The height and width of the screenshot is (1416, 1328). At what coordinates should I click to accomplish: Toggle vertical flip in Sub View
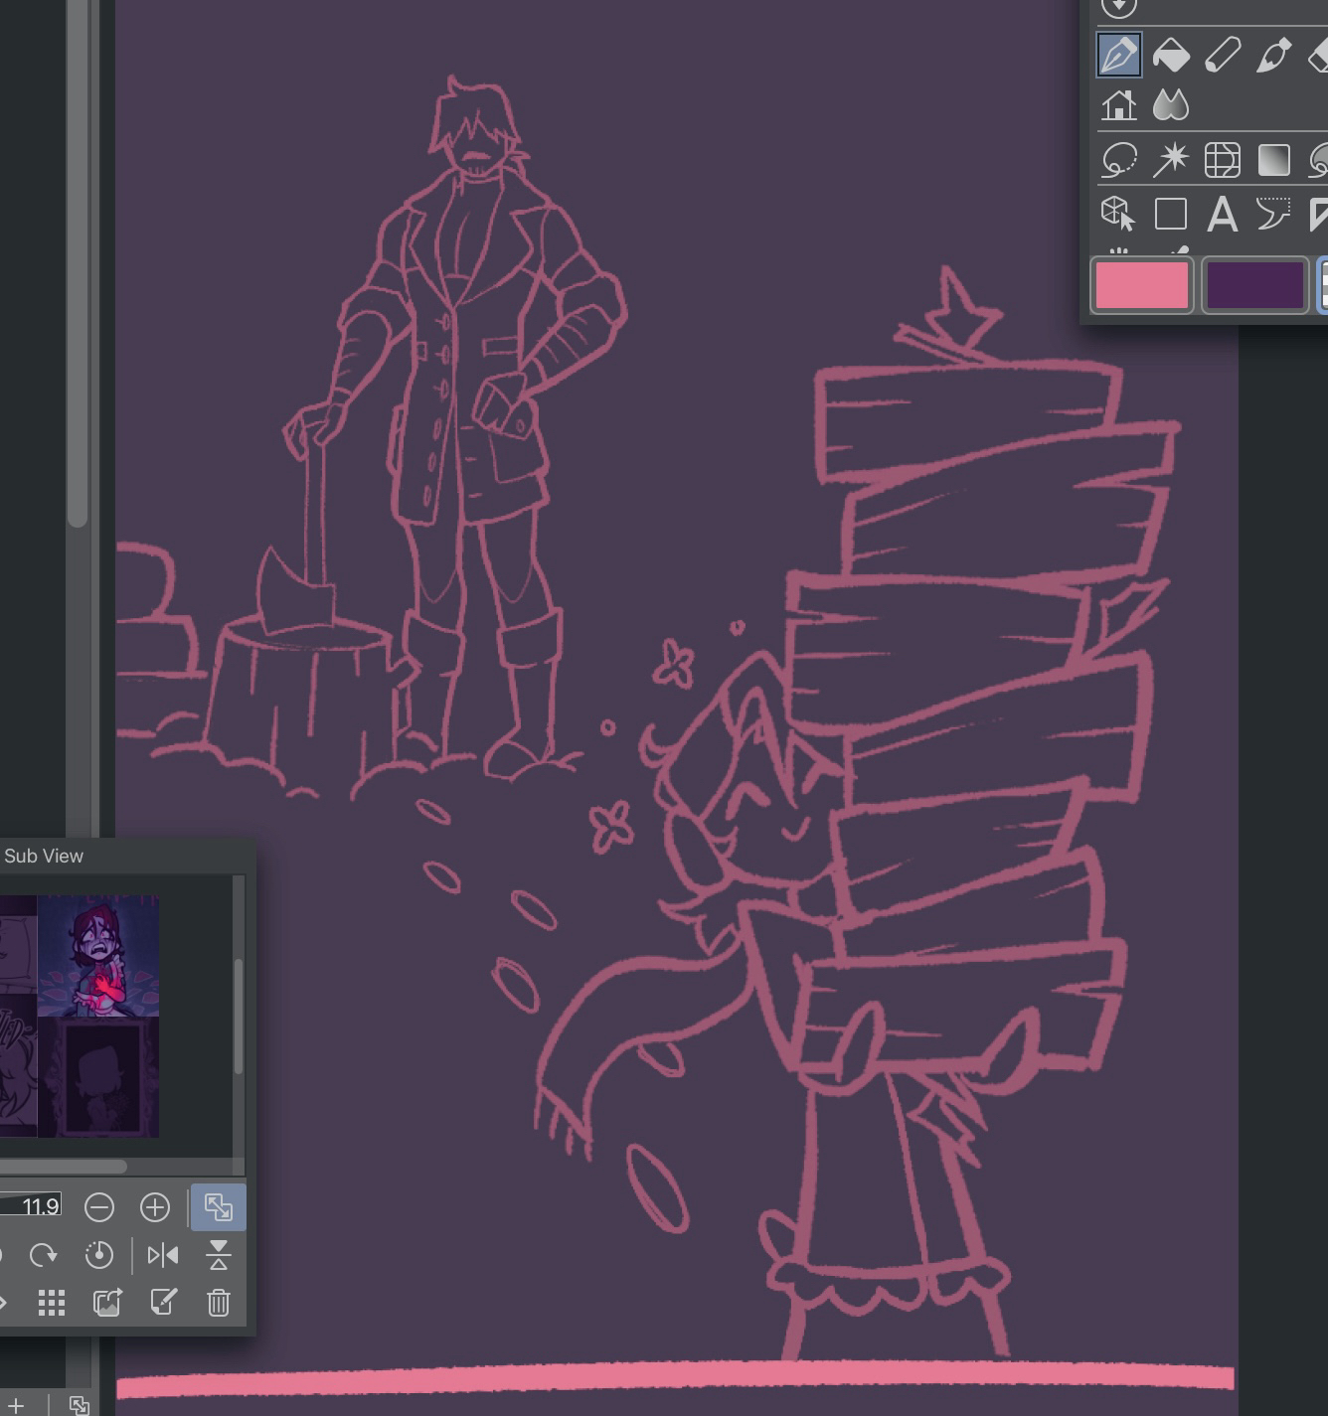(219, 1255)
